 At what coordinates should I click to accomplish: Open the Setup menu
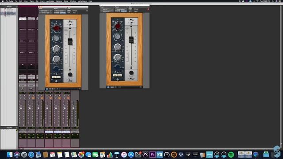point(66,1)
